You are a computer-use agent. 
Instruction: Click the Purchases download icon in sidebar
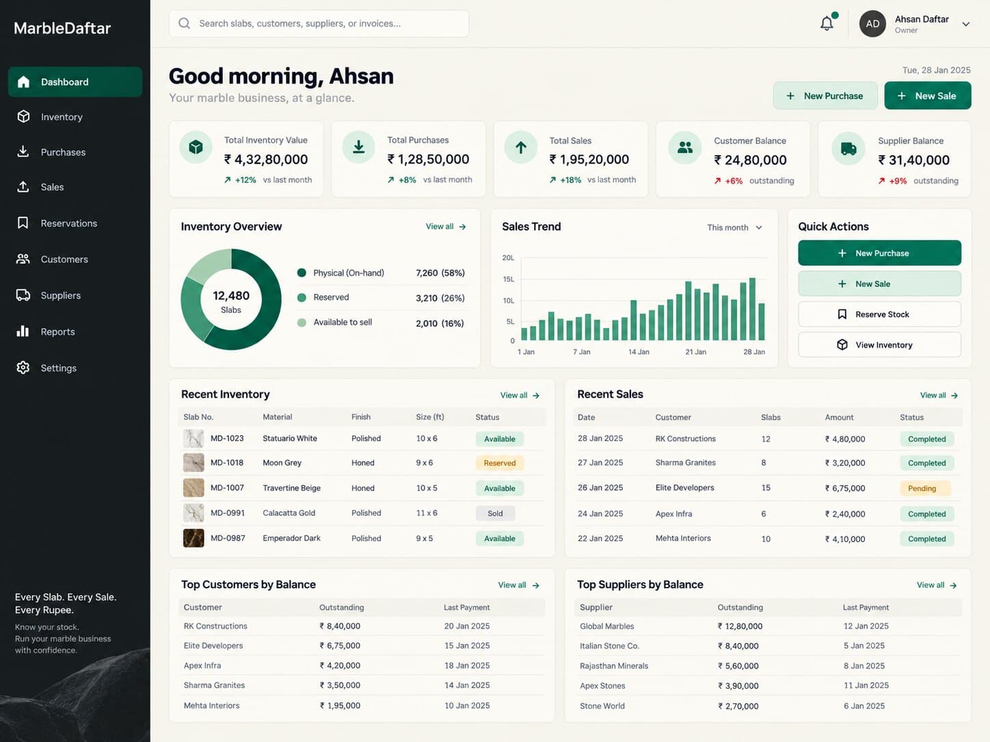pyautogui.click(x=23, y=152)
